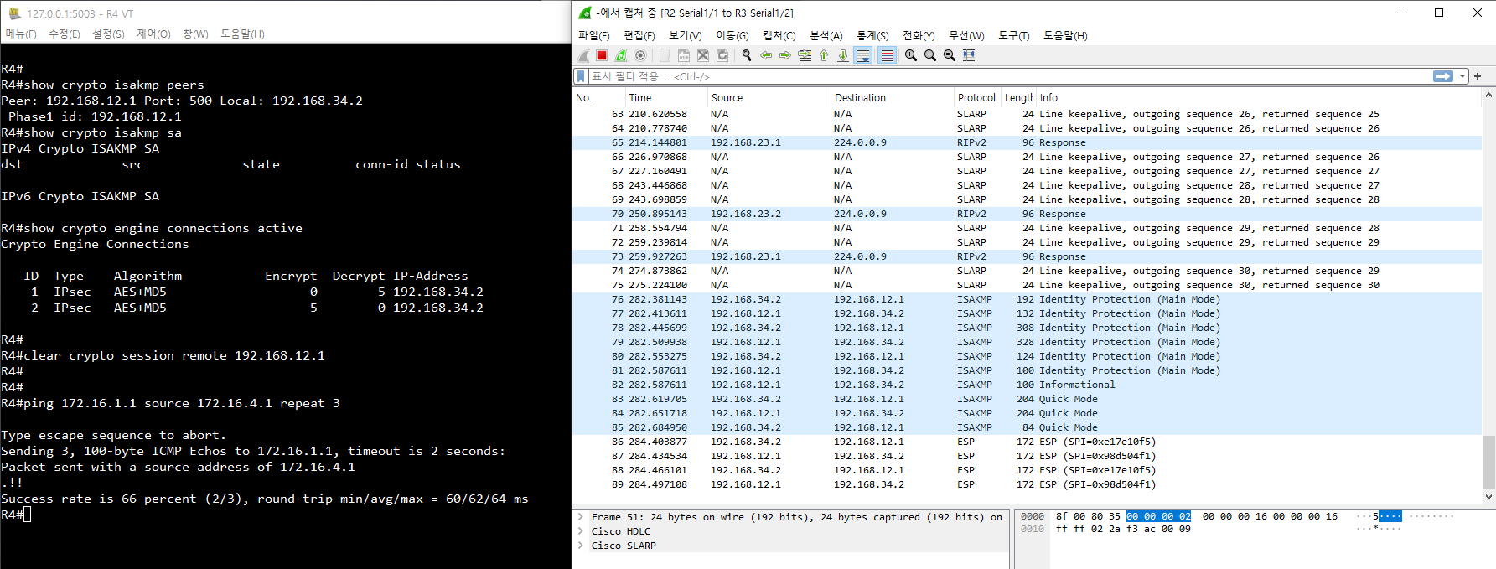Sort packets by Destination column header
The height and width of the screenshot is (569, 1496).
click(892, 98)
